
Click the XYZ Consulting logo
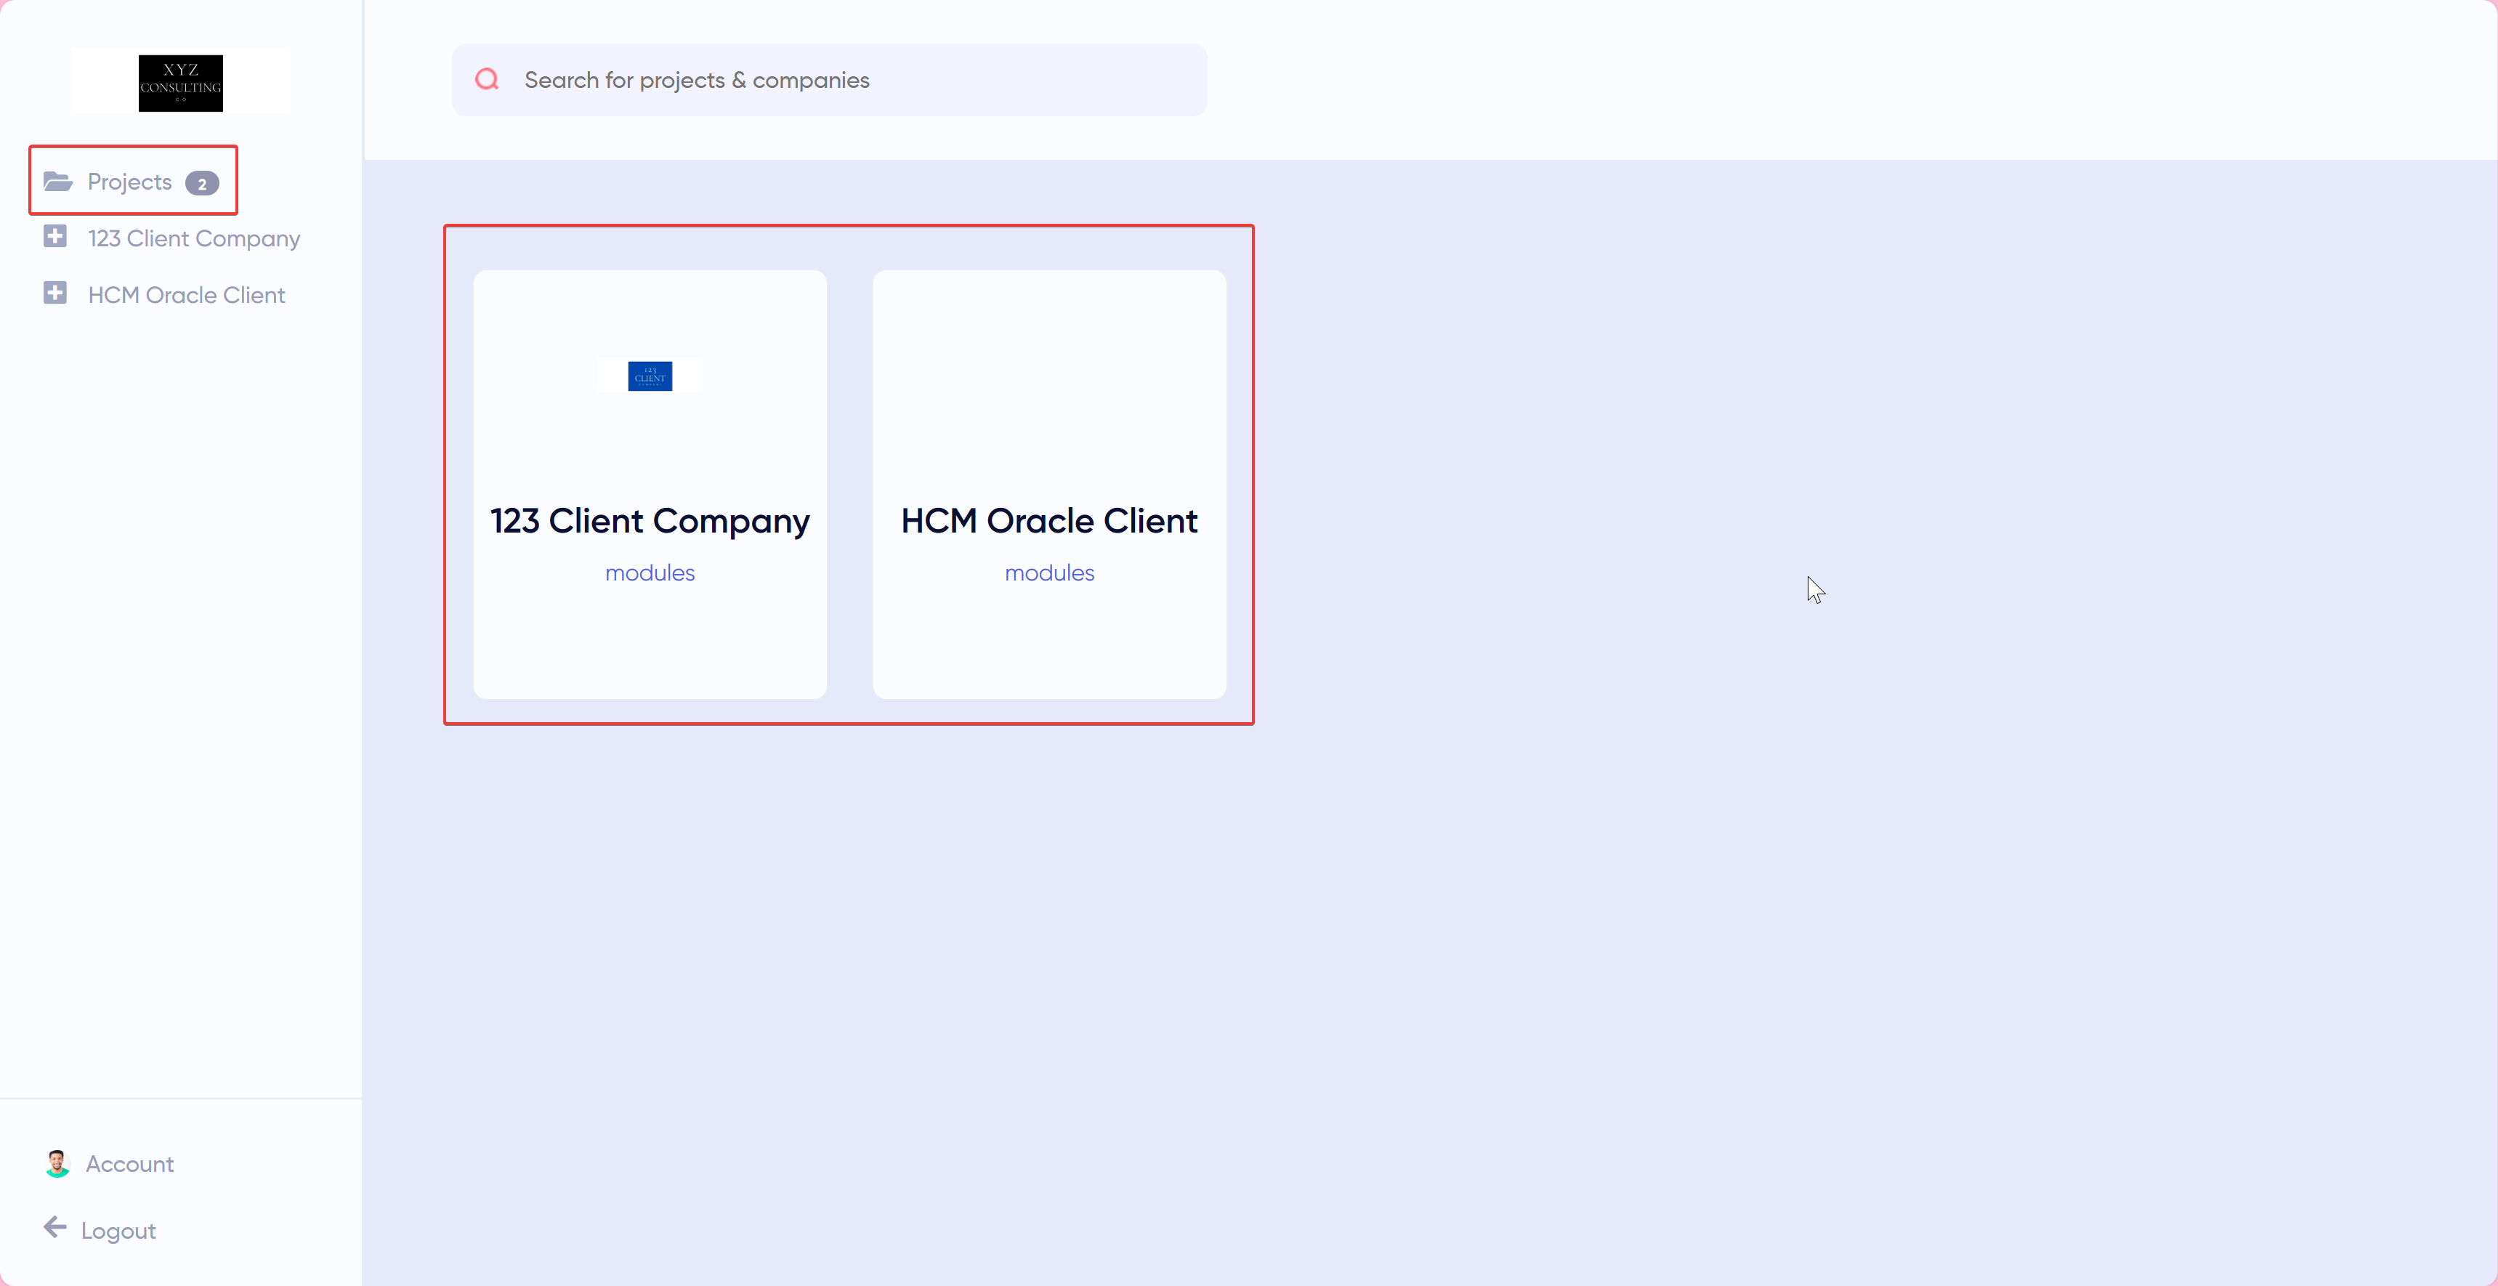[x=180, y=82]
